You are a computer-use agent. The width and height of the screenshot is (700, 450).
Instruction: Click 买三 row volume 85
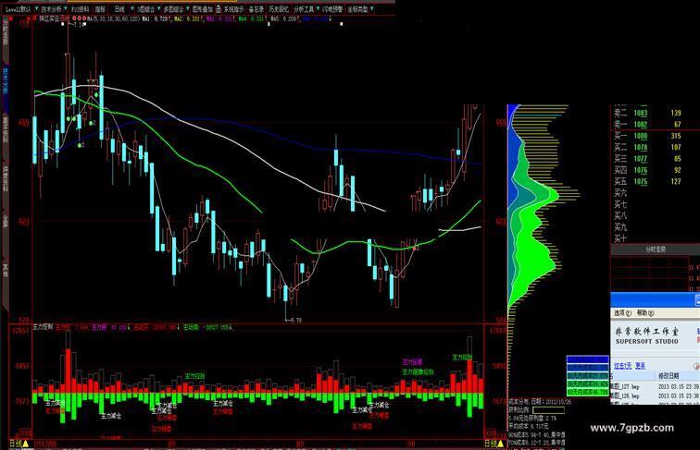pyautogui.click(x=677, y=159)
